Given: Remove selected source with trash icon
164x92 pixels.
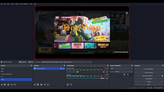Looking at the screenshot, I should point(38,85).
